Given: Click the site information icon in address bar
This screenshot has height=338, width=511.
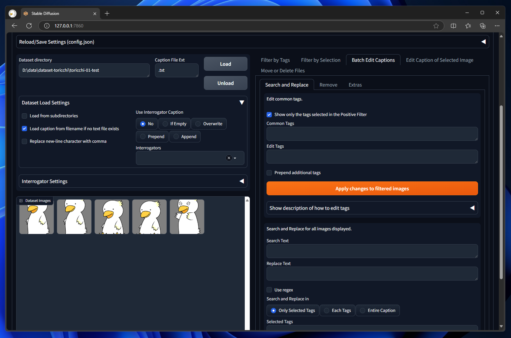Looking at the screenshot, I should click(47, 26).
